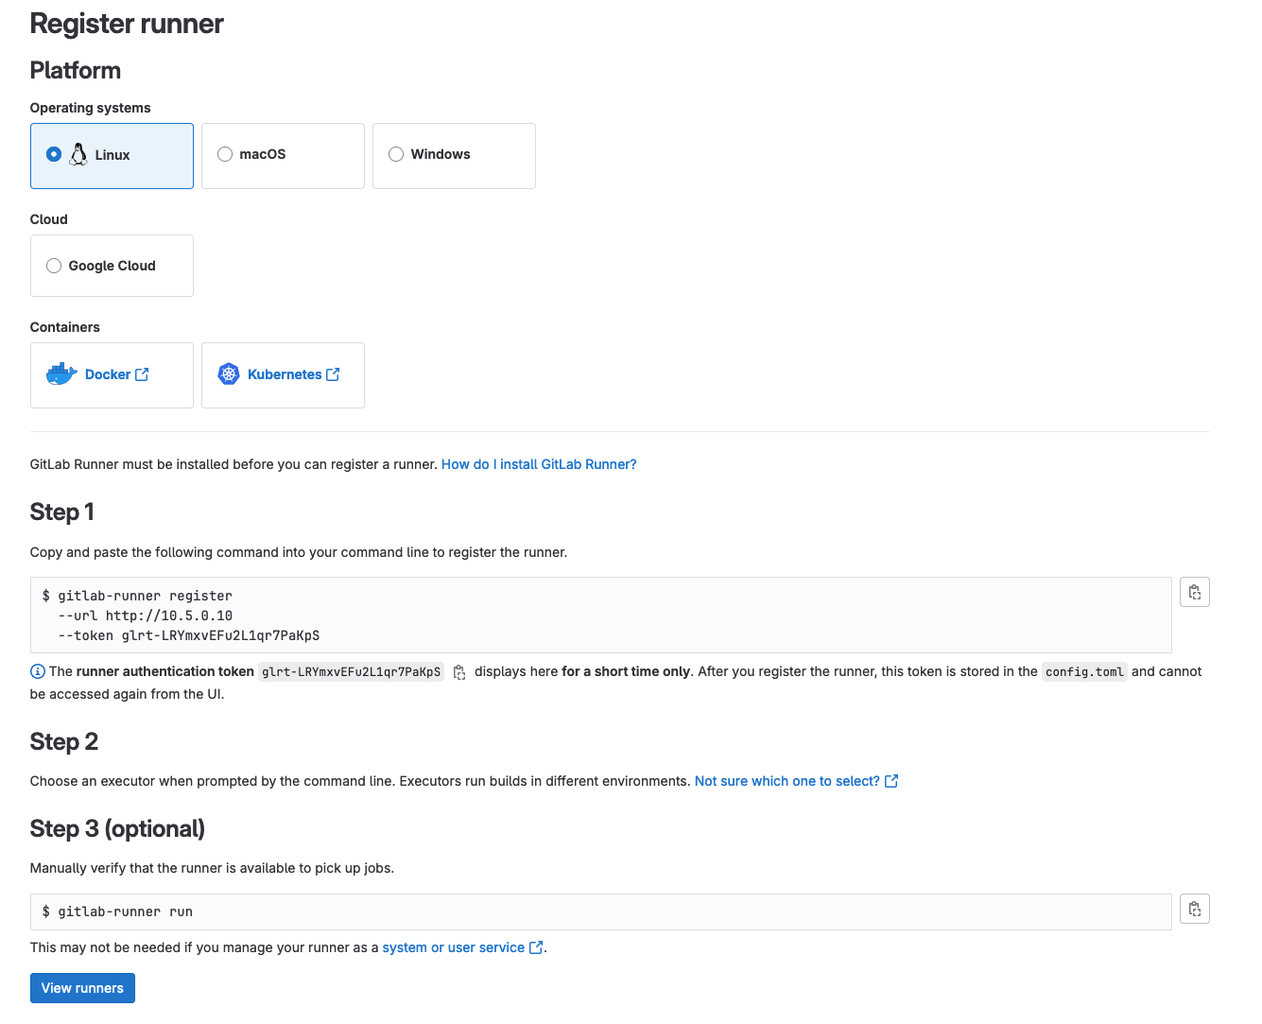Click the Docker whale icon
1262x1024 pixels.
[61, 373]
